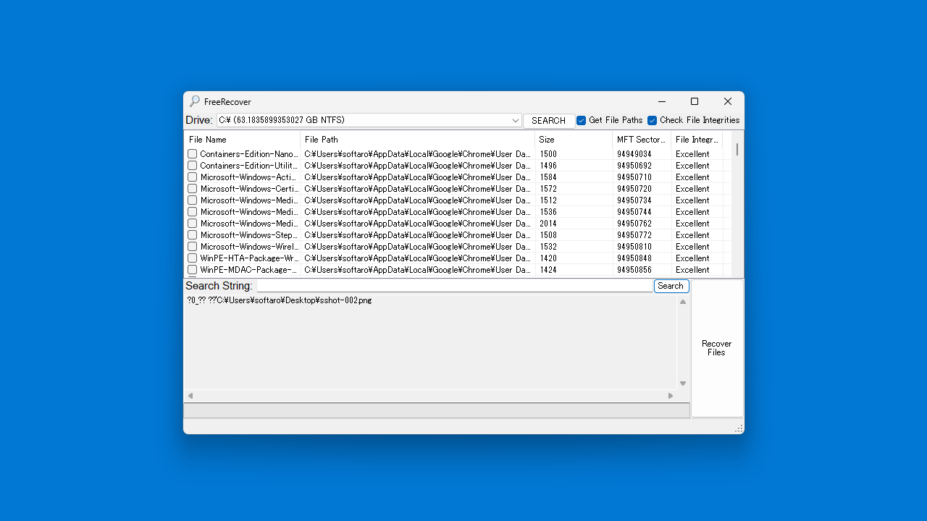Viewport: 927px width, 521px height.
Task: Click size value 1532
Action: 548,247
